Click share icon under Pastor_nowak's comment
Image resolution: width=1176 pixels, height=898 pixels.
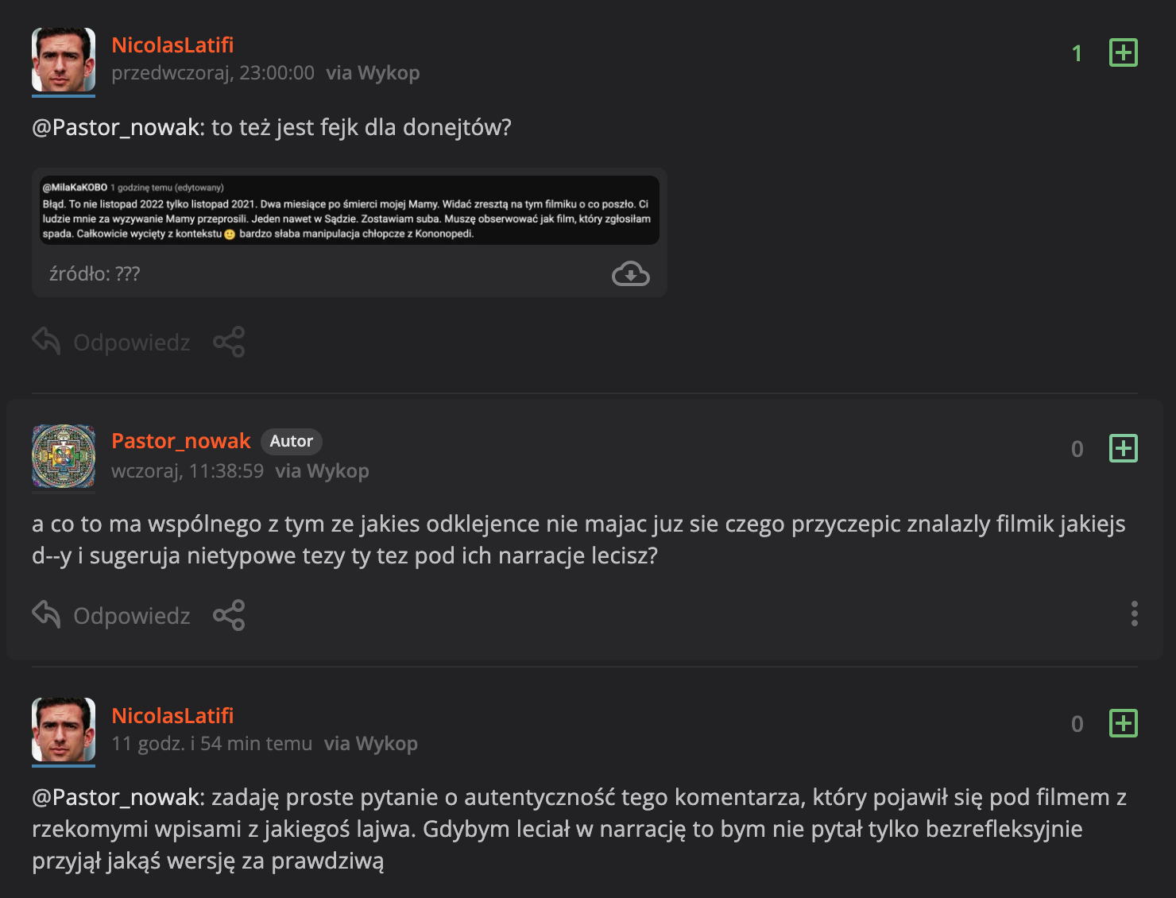pyautogui.click(x=229, y=615)
